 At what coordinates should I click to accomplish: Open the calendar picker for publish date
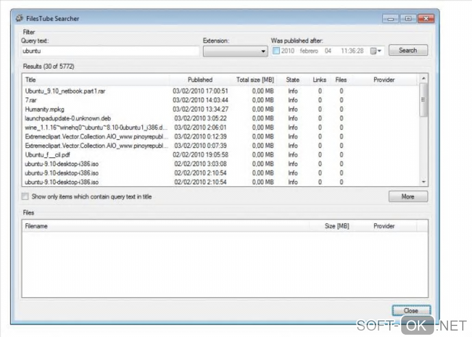(376, 51)
